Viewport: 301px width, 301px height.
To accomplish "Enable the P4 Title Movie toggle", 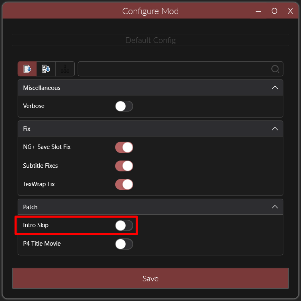I will click(124, 244).
